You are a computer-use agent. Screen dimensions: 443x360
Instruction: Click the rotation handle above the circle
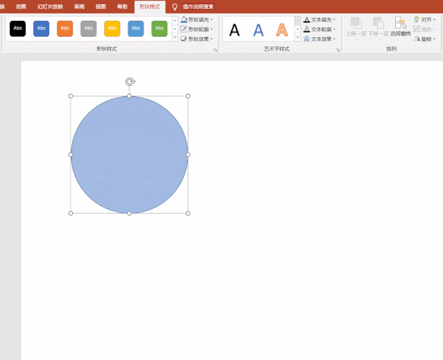130,82
